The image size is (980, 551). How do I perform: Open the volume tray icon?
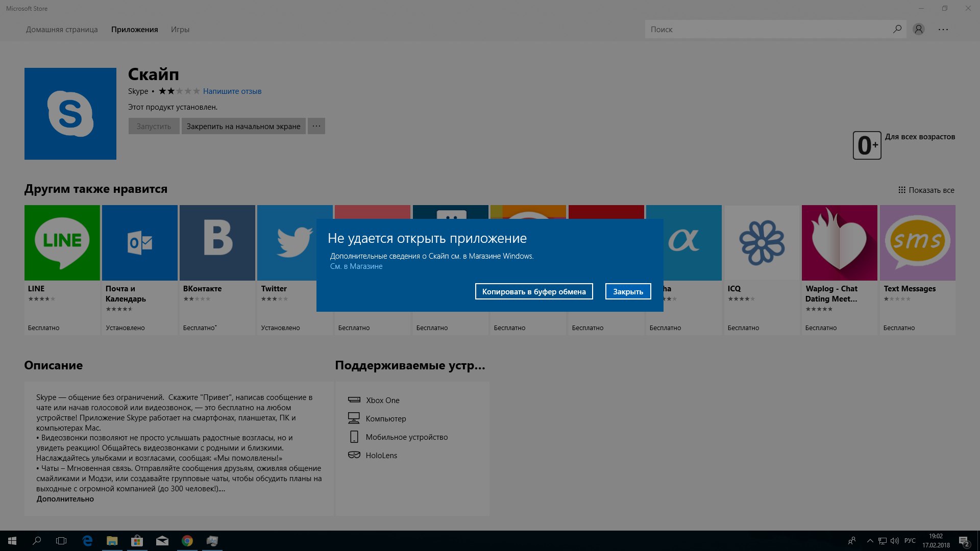coord(895,541)
